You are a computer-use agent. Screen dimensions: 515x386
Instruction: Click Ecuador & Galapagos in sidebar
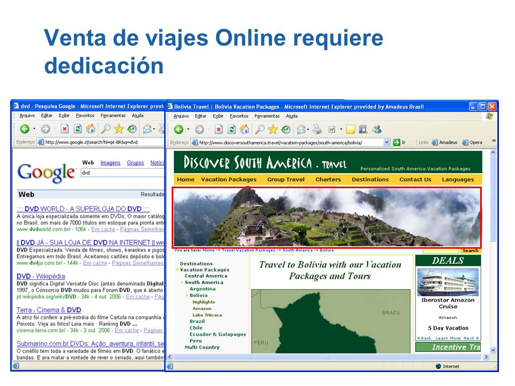pos(218,335)
